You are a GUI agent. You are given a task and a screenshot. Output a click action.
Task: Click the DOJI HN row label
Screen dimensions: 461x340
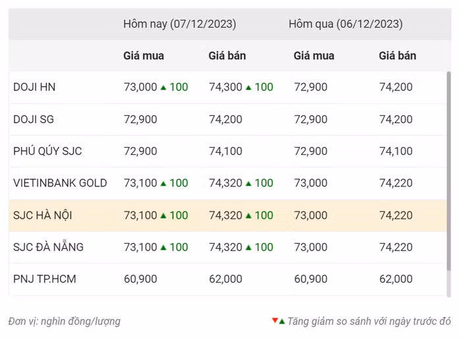pyautogui.click(x=34, y=88)
